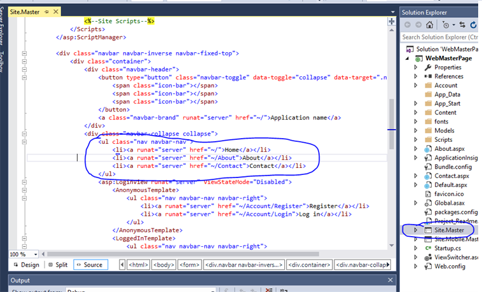Click the pin icon on Site.Master tab
482x292 pixels.
click(46, 11)
